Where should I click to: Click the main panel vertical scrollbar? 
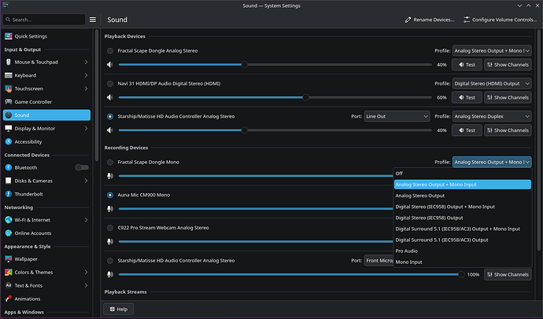pos(538,140)
